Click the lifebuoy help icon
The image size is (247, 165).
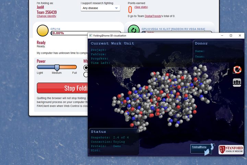[x=237, y=70]
